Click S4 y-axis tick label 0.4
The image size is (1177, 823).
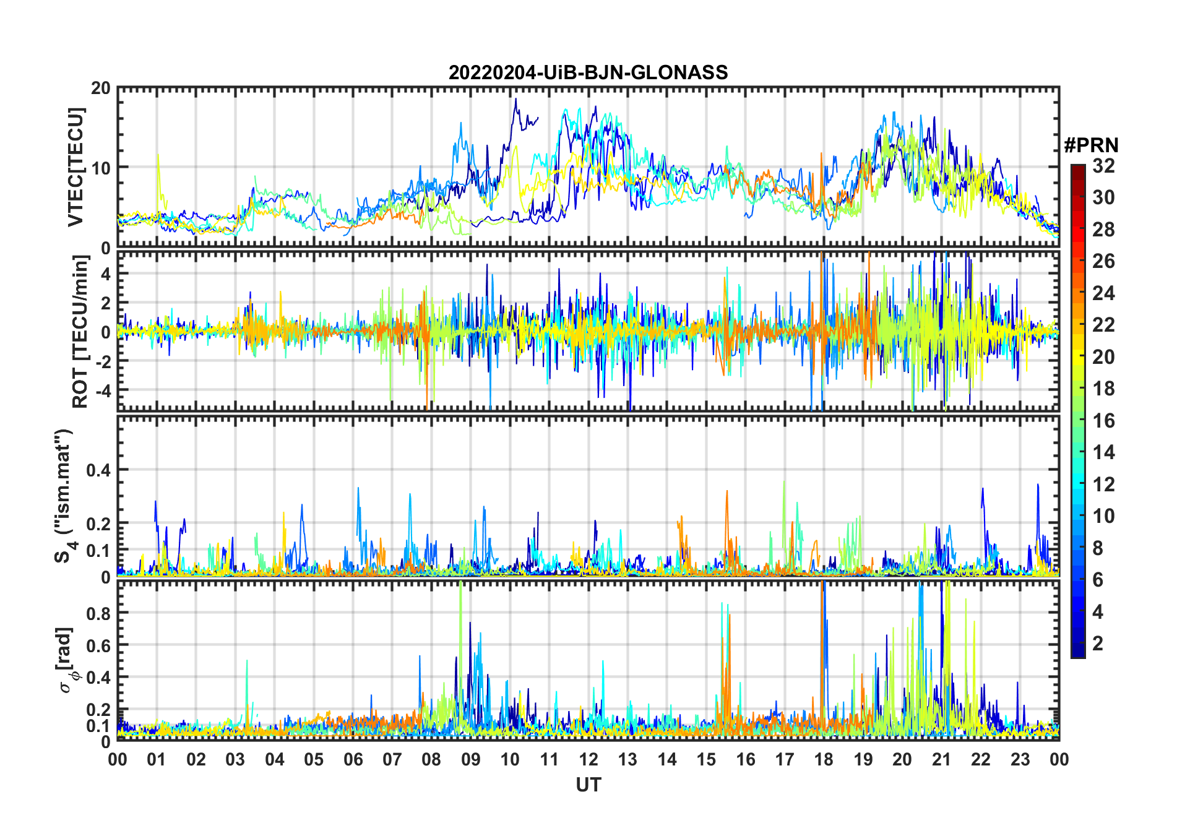point(99,470)
